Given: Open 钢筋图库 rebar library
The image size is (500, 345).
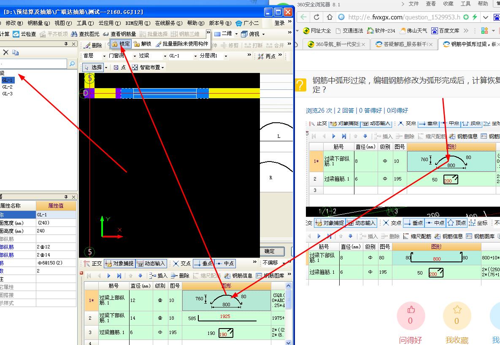Looking at the screenshot, I should coord(270,275).
